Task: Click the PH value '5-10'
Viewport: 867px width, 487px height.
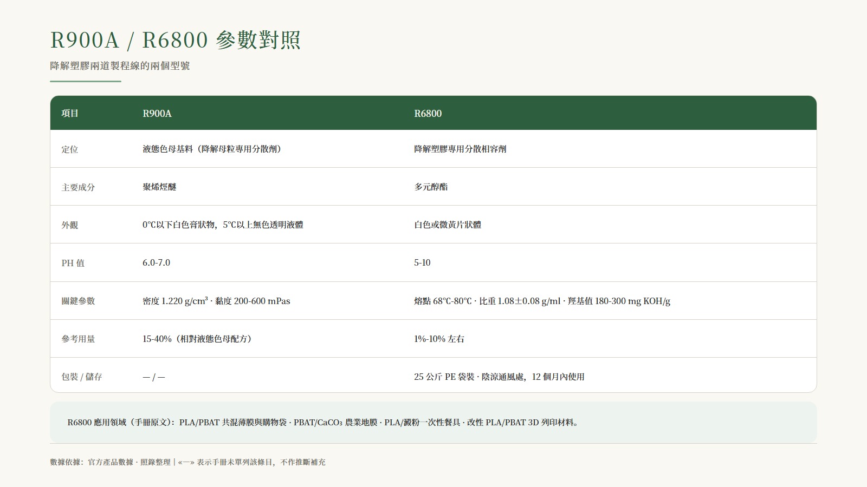Action: pos(422,262)
